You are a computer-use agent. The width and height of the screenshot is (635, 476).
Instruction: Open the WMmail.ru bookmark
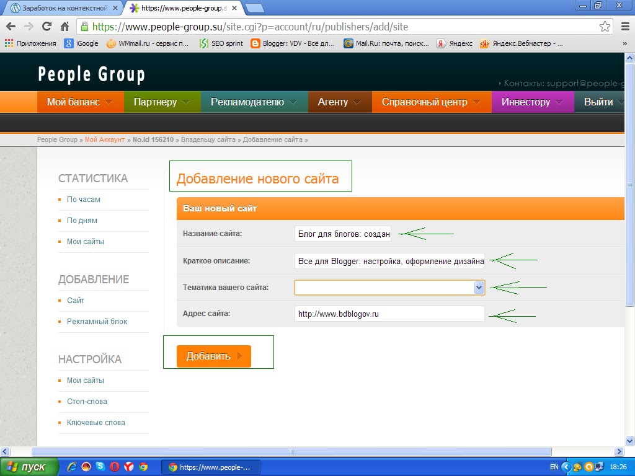[148, 43]
